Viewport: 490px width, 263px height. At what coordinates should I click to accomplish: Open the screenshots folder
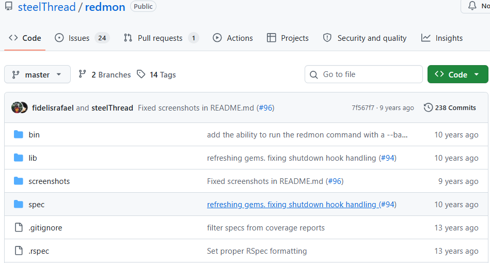(49, 181)
